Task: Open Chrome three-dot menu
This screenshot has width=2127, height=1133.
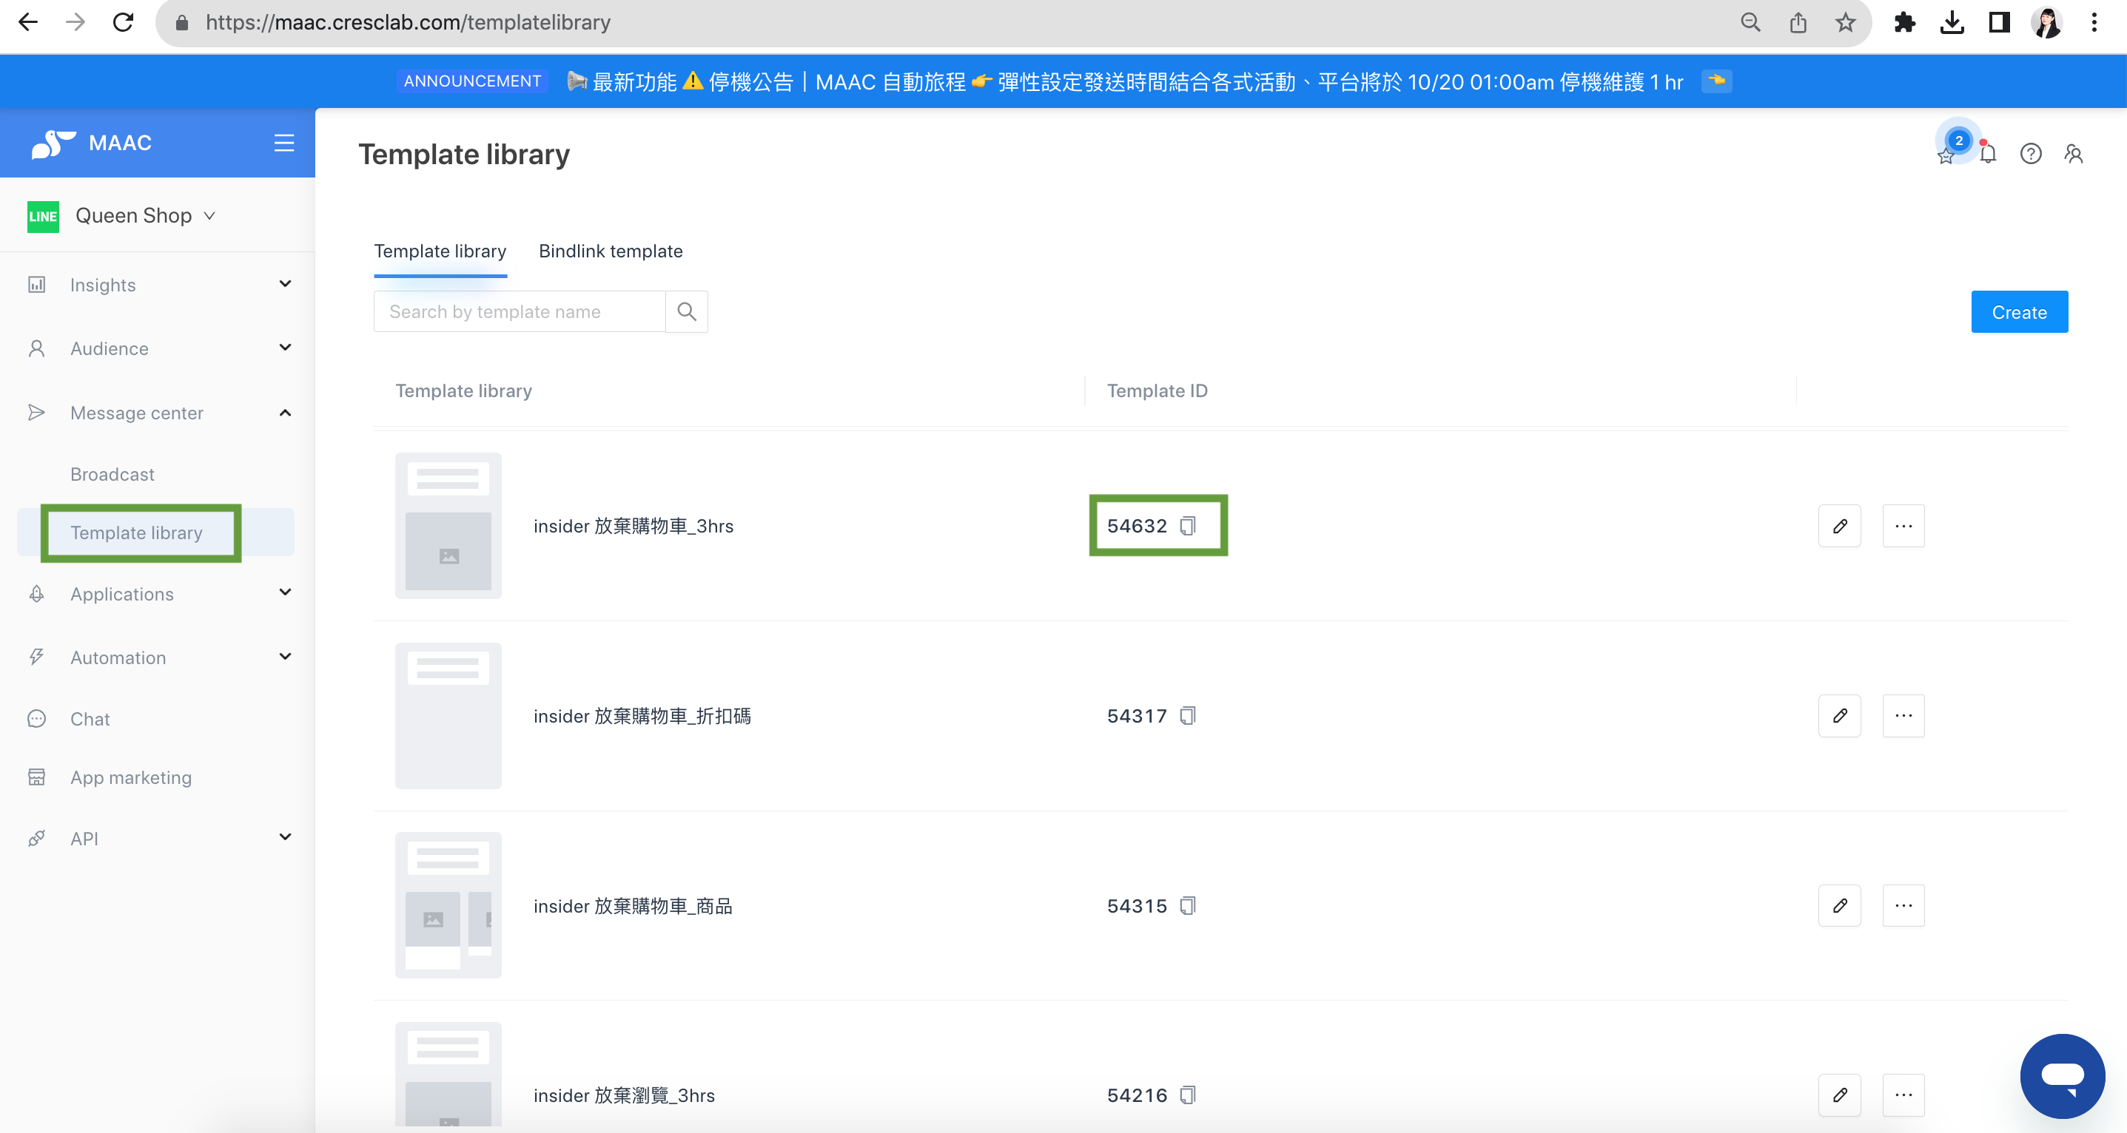Action: coord(2094,22)
